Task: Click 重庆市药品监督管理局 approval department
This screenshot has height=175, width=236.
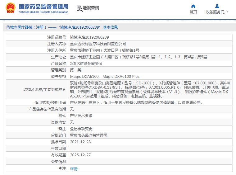Action: point(88,135)
